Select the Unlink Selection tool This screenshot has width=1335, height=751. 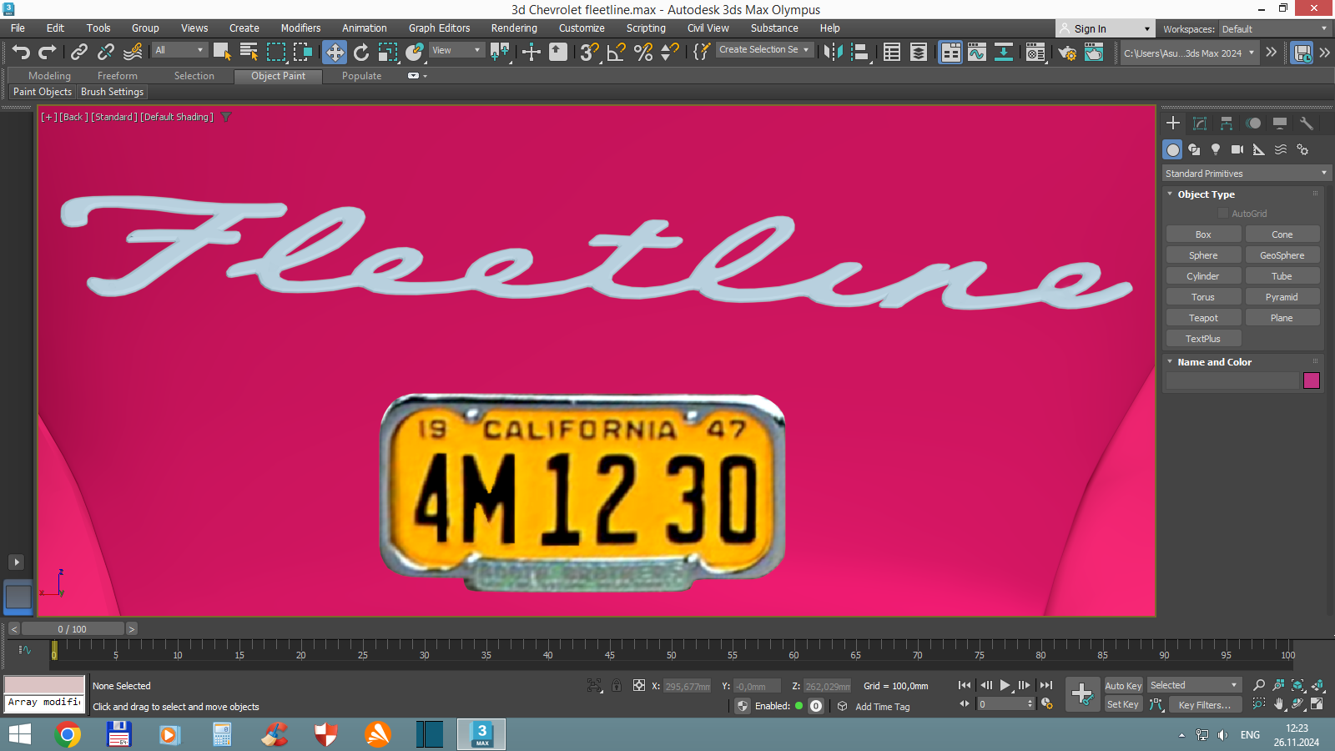pos(105,52)
